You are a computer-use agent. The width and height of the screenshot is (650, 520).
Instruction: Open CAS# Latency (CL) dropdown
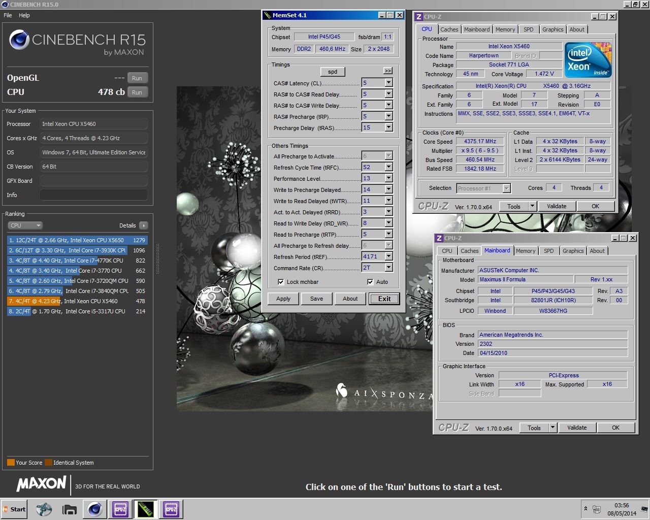[388, 83]
